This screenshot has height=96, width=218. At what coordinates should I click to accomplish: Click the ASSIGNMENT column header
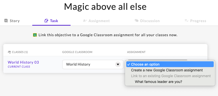point(136,52)
